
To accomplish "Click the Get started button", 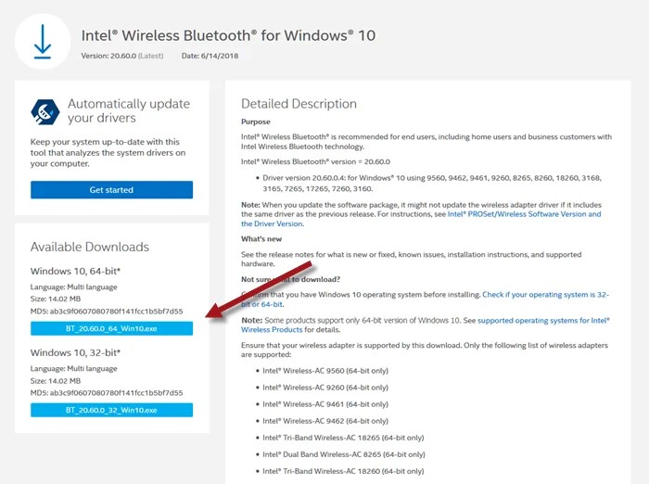I will (x=111, y=190).
